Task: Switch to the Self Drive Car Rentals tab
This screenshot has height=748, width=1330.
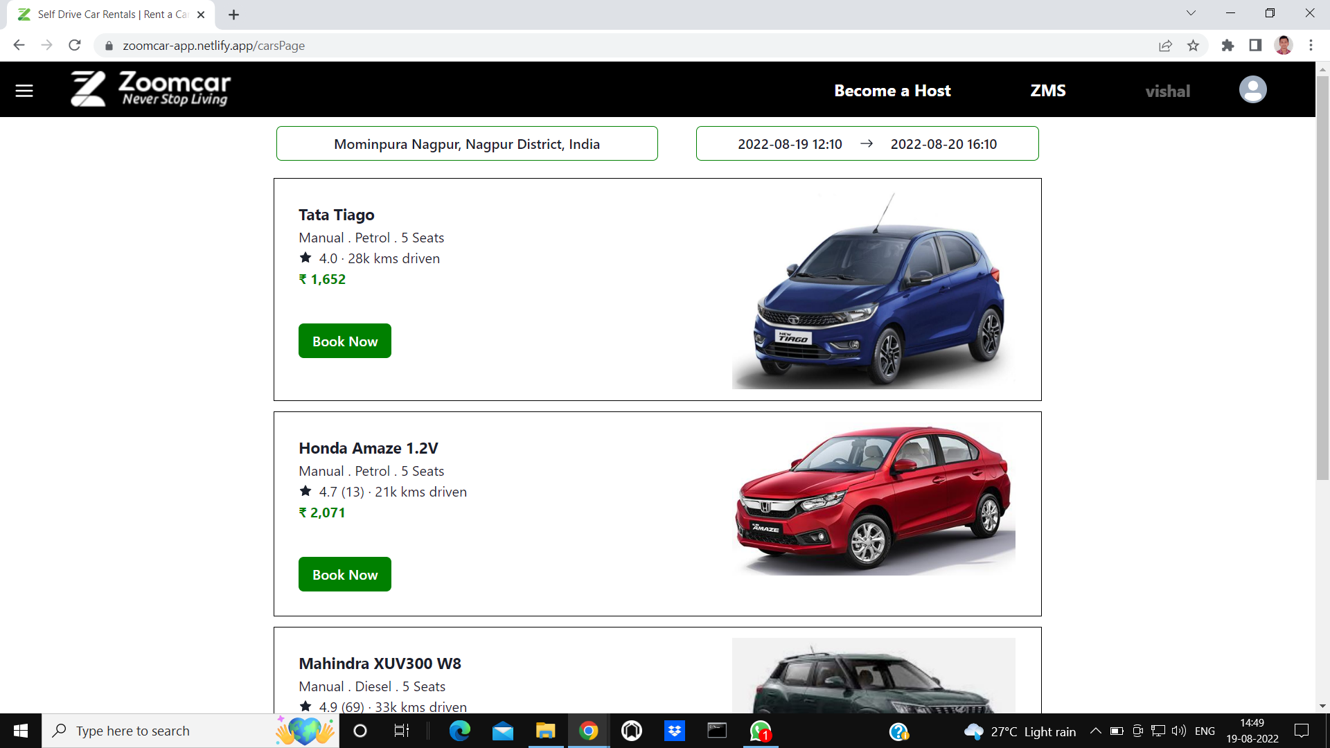Action: [104, 14]
